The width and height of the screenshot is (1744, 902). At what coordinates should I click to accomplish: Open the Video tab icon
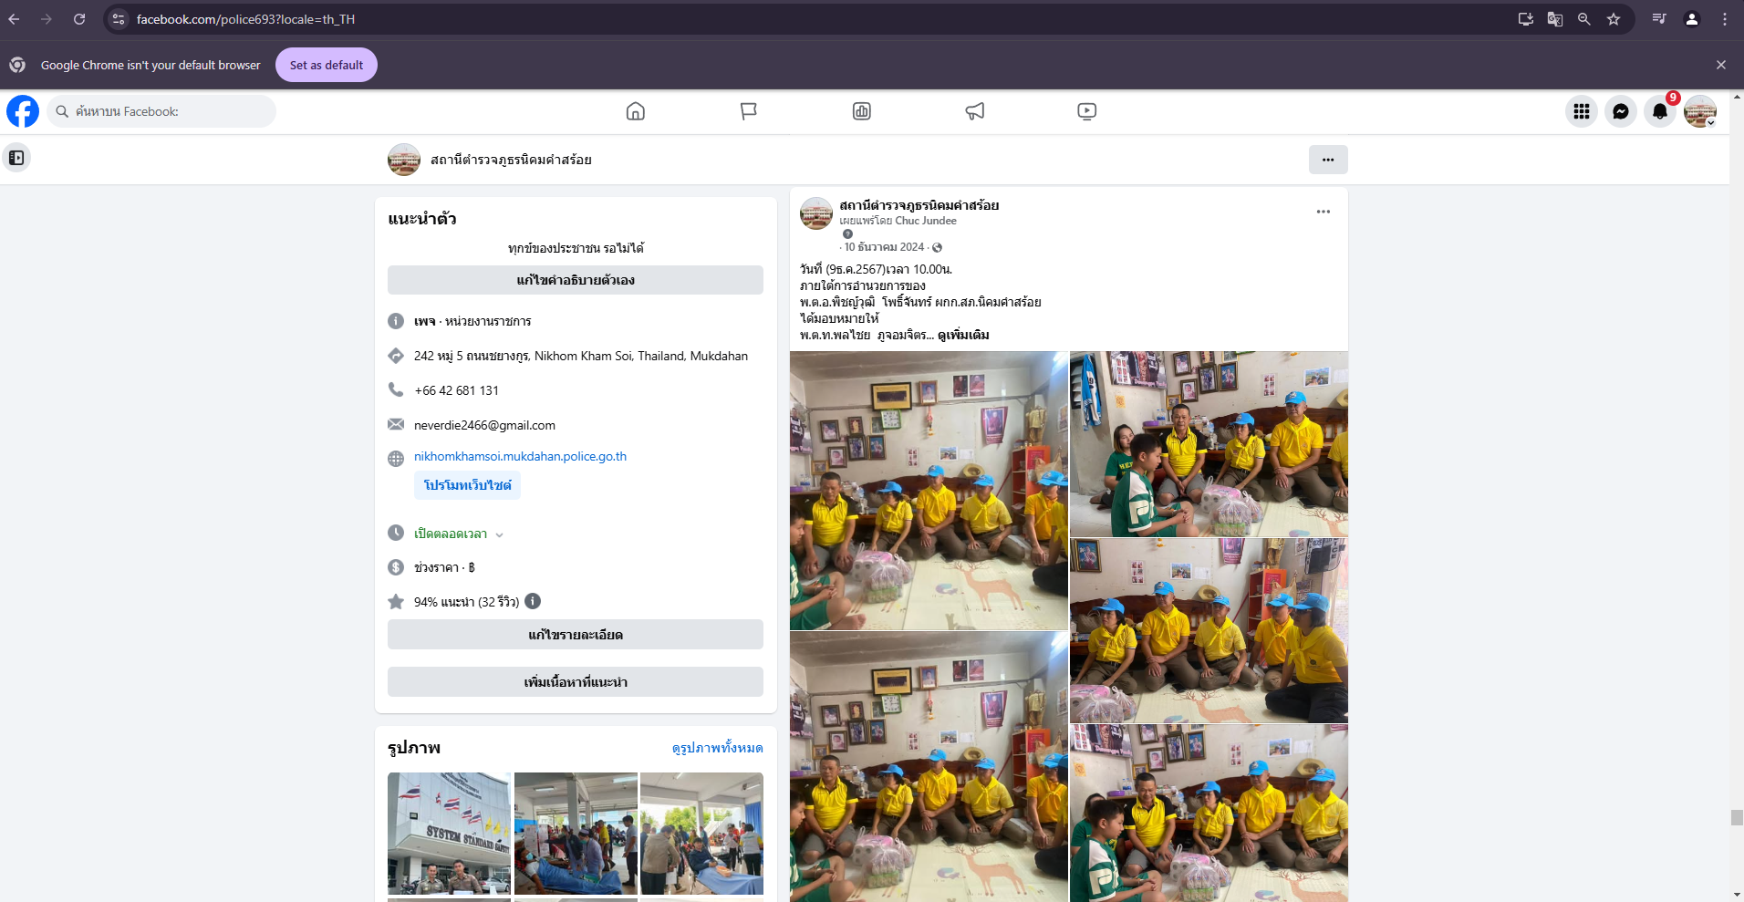[1086, 111]
